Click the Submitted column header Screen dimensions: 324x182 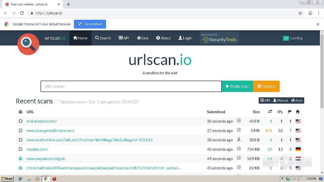216,112
